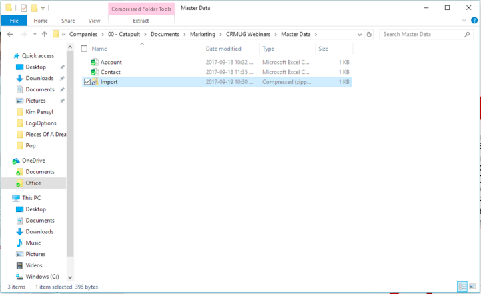Click the search magnifier icon
481x294 pixels.
[467, 35]
